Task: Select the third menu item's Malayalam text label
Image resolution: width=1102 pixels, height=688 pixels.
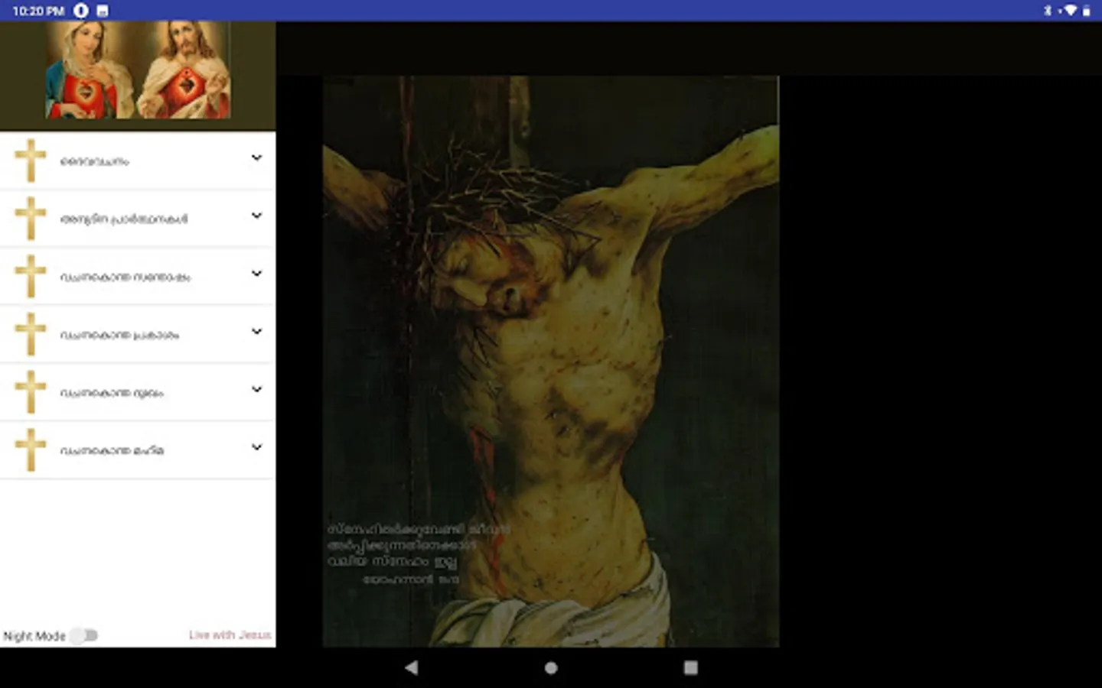Action: point(126,277)
